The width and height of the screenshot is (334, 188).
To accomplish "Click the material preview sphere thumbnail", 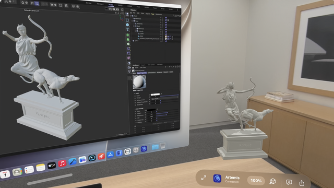I will (139, 82).
